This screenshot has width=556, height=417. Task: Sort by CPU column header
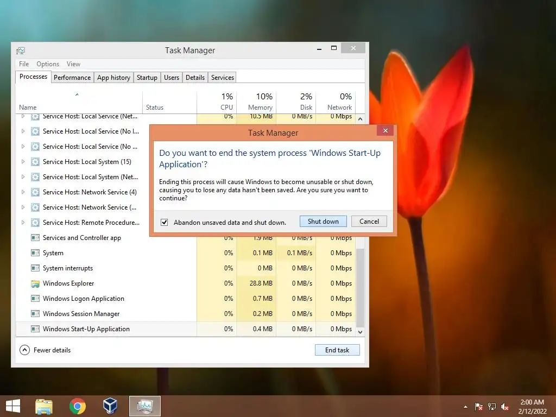pos(217,102)
